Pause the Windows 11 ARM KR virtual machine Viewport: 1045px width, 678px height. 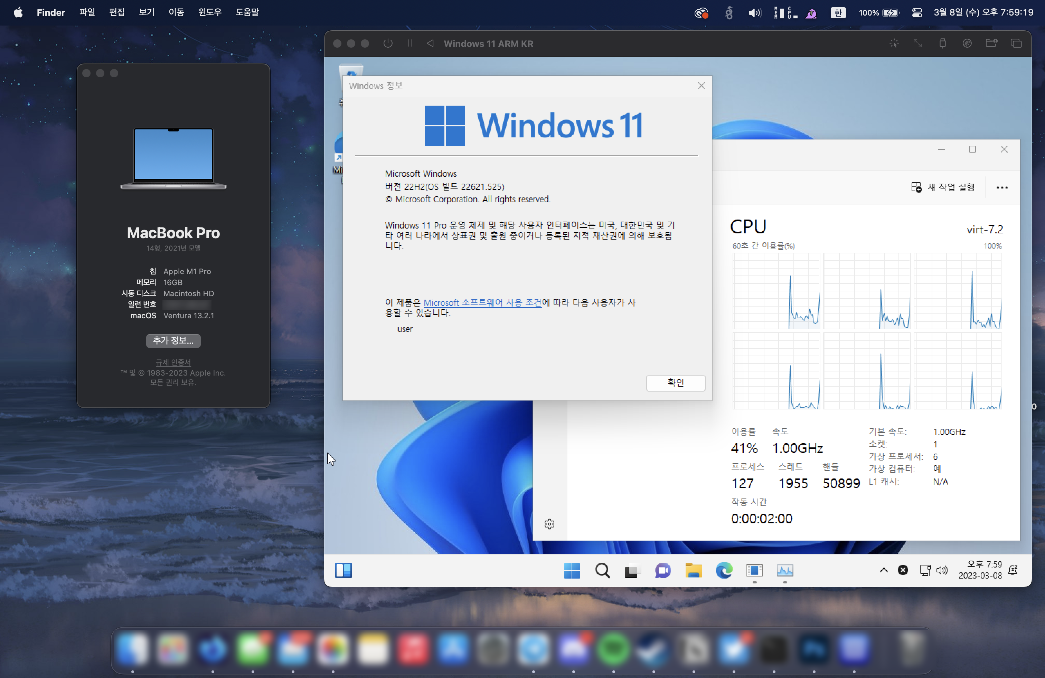[409, 43]
